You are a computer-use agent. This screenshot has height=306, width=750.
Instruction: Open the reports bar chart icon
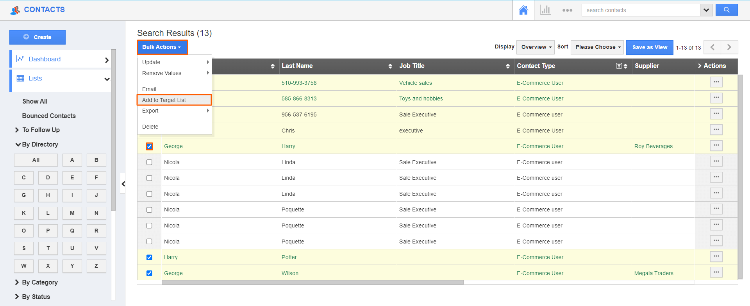tap(545, 10)
